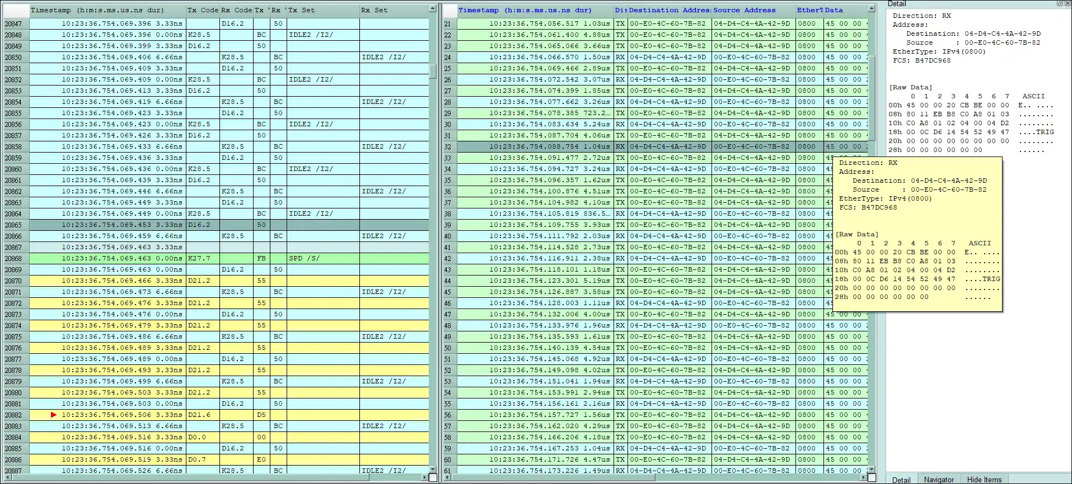Click Destination address line in Detail panel

pyautogui.click(x=973, y=34)
